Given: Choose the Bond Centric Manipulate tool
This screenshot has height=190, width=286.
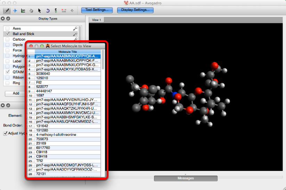Looking at the screenshot, I should coord(23,10).
